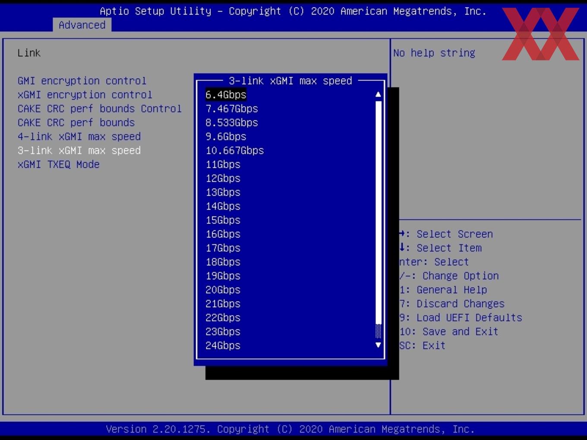Click the 'Load UEFI Defaults' key hint
Viewport: 587px width, 440px height.
pyautogui.click(x=461, y=317)
